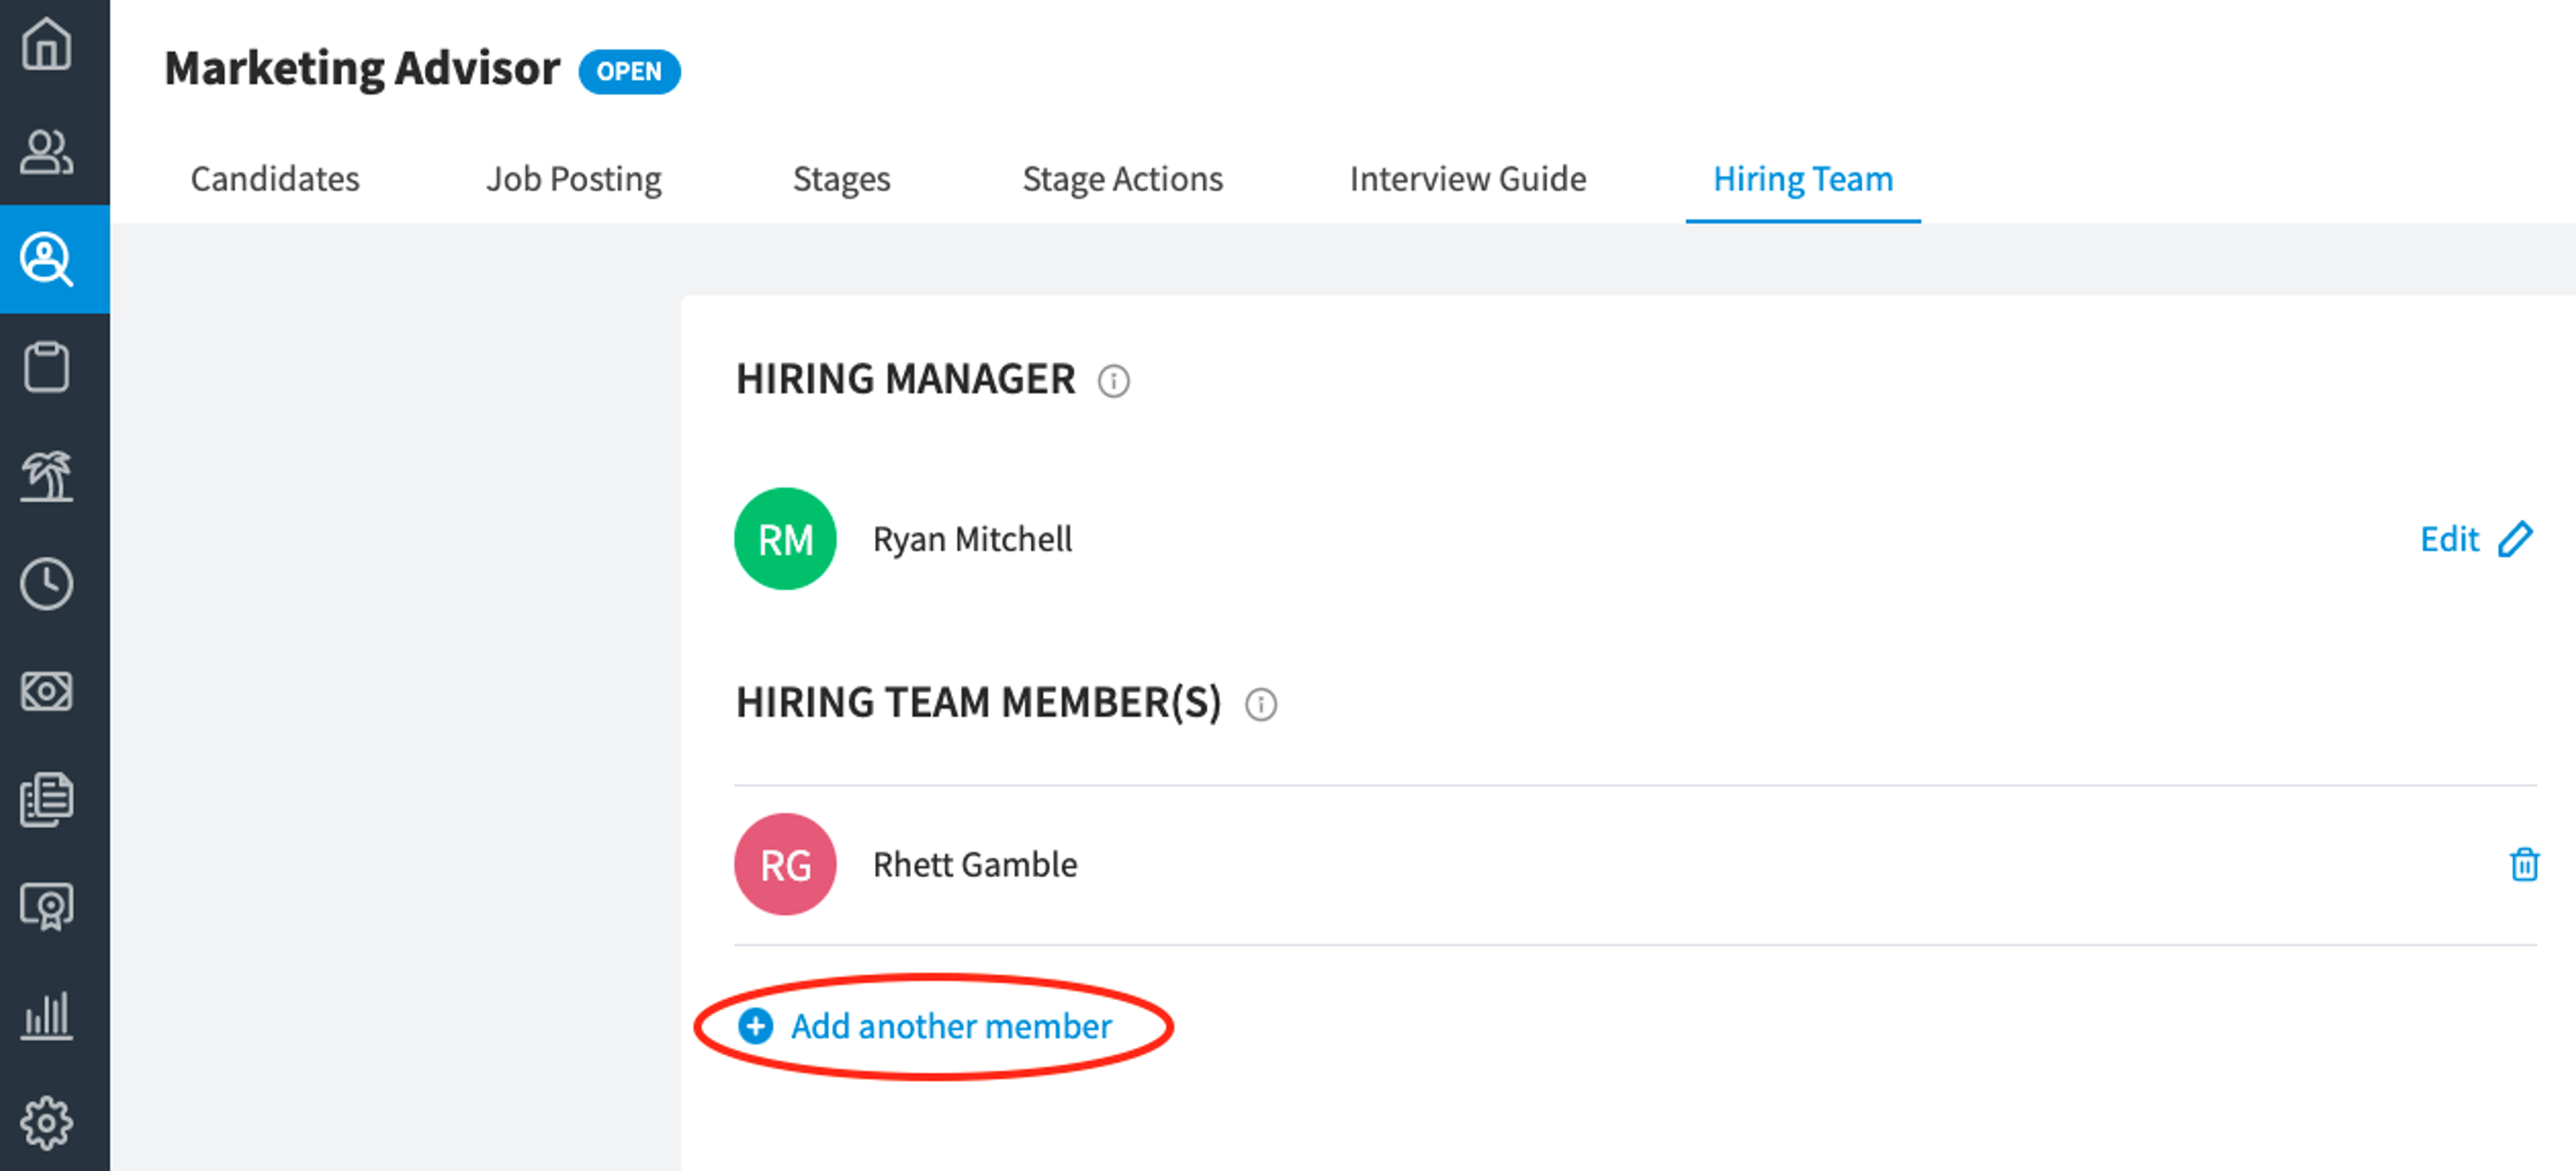The height and width of the screenshot is (1171, 2576).
Task: Click the name Ryan Mitchell
Action: pos(972,539)
